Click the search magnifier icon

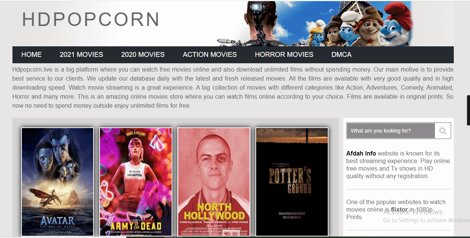click(443, 131)
